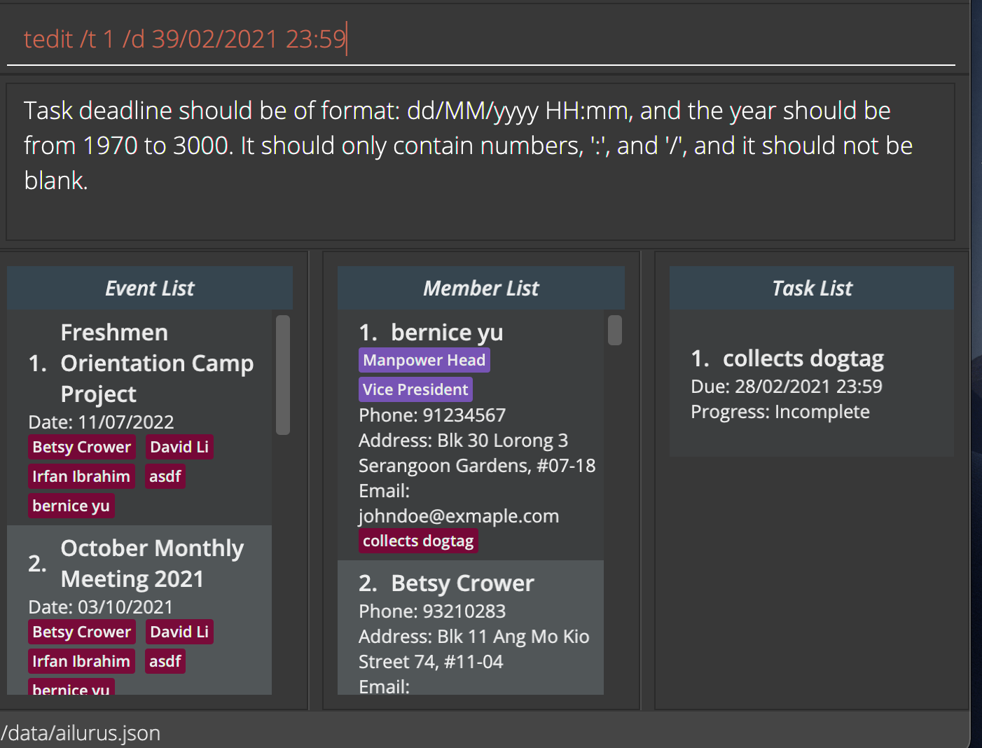
Task: Click the /data/ailurus.json status bar path
Action: (x=81, y=733)
